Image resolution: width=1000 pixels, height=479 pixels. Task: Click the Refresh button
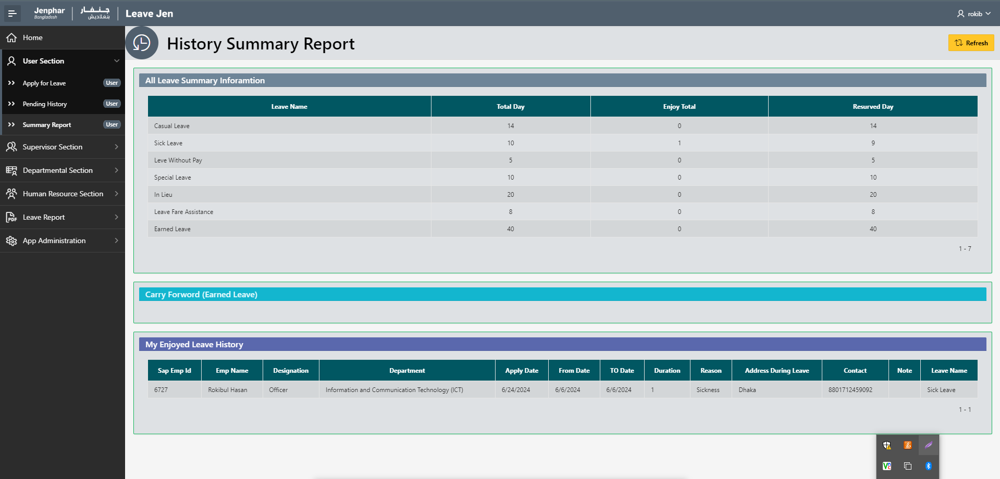pyautogui.click(x=971, y=43)
